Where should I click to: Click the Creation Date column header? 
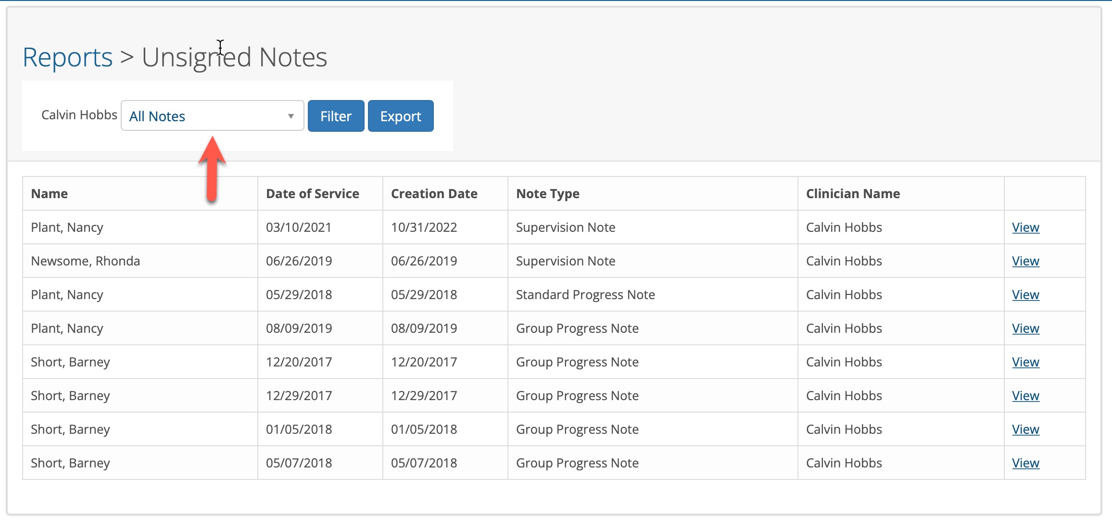point(434,193)
